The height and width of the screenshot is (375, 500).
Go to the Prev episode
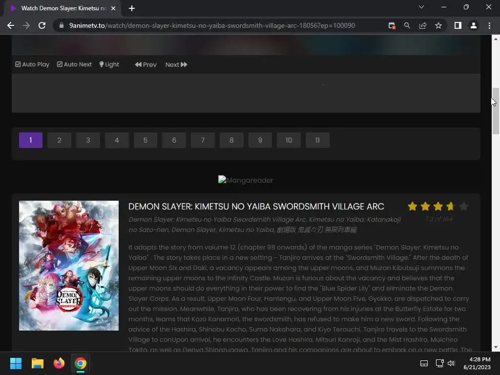(x=146, y=65)
